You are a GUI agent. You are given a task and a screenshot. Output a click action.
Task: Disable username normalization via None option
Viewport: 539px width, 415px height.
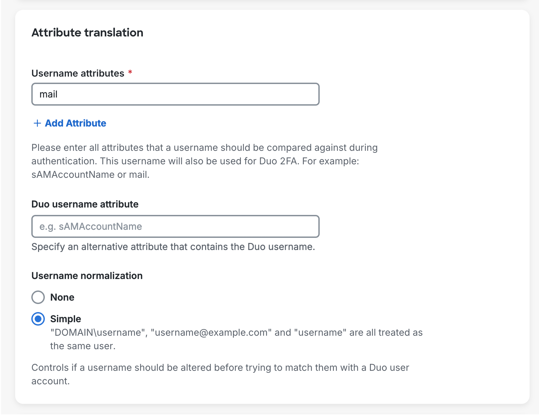click(38, 297)
